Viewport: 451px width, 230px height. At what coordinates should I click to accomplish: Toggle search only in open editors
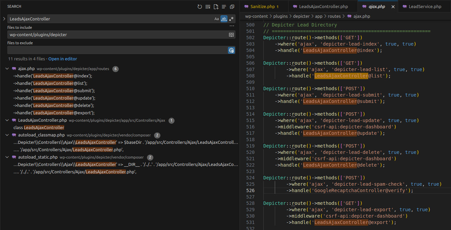click(x=231, y=35)
